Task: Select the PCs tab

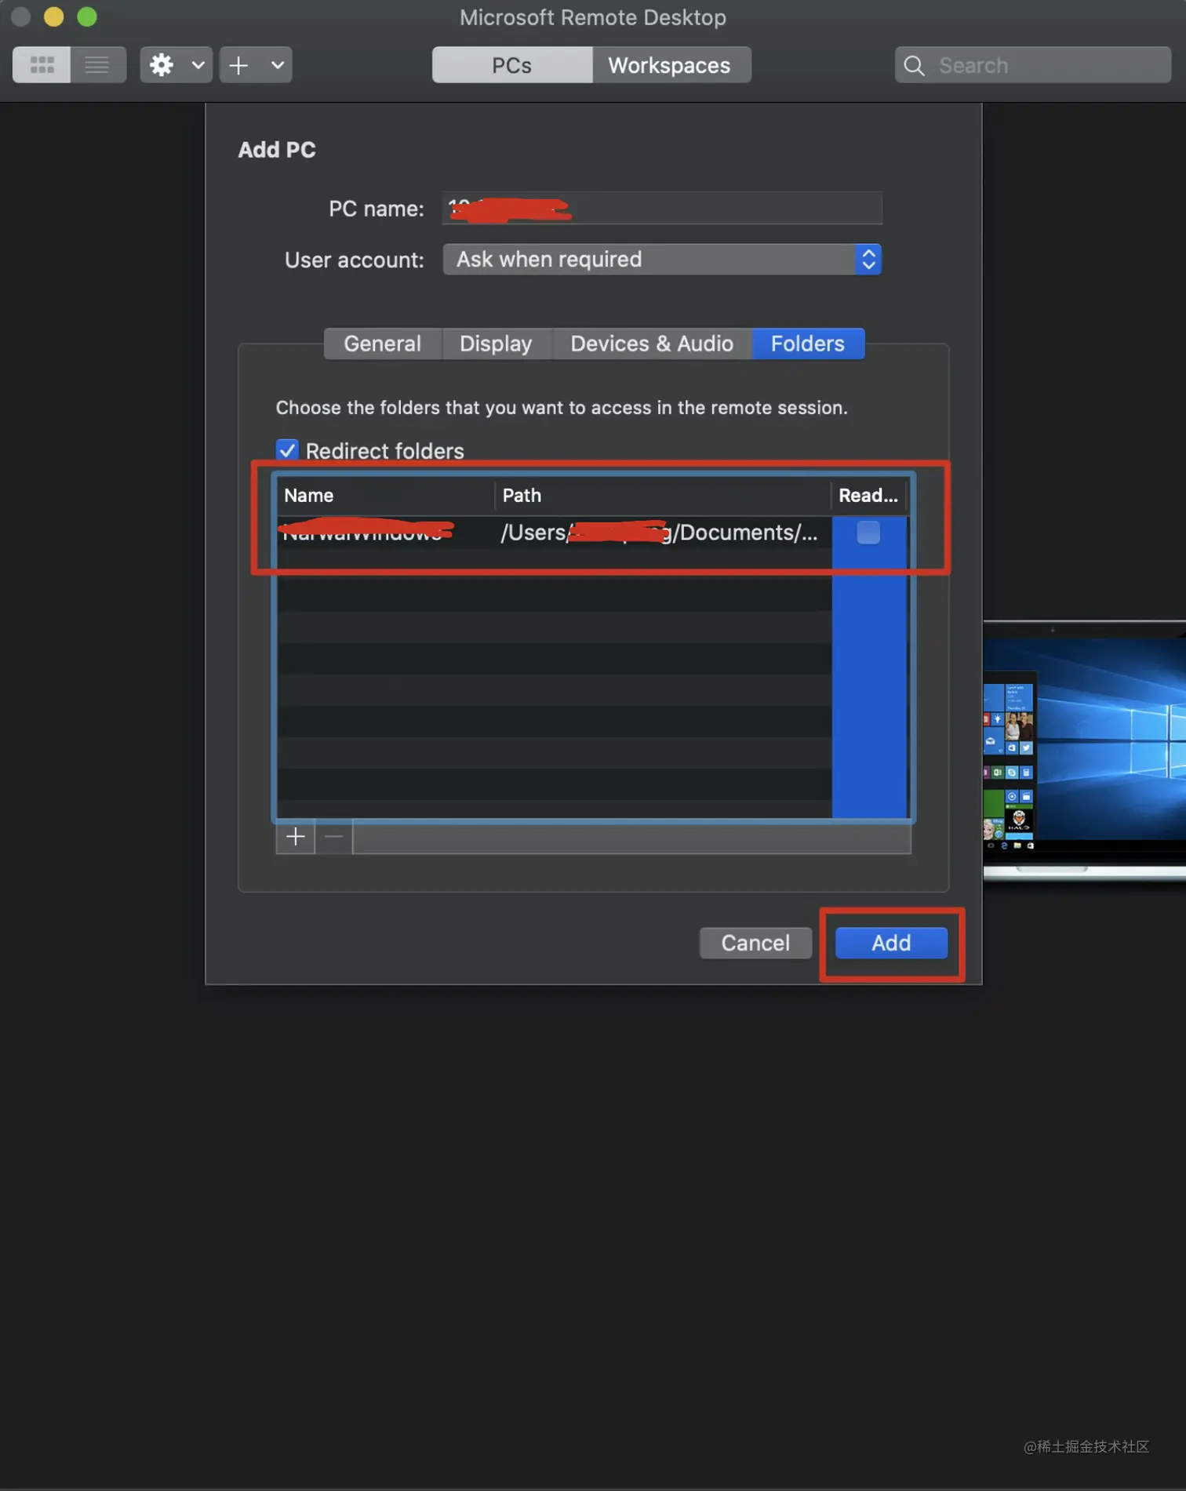Action: point(512,65)
